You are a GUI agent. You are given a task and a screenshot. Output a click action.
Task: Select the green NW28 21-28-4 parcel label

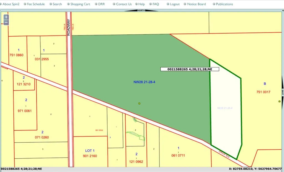click(144, 82)
